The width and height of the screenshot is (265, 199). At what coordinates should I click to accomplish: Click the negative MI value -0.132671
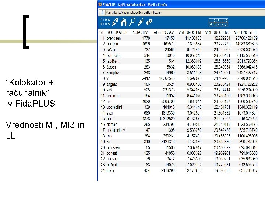[x=194, y=119]
